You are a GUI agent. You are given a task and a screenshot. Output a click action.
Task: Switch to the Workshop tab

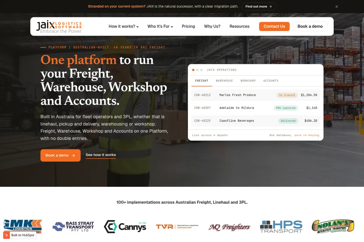(x=248, y=81)
